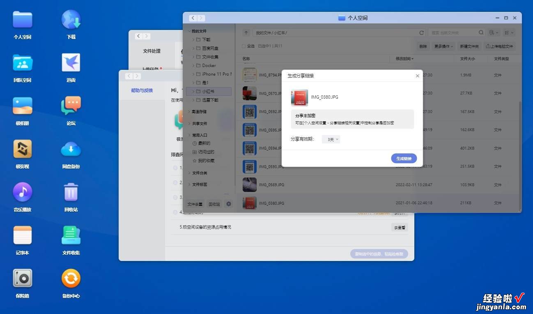Open the 文件收集 desktop icon
The height and width of the screenshot is (314, 533).
[x=71, y=235]
